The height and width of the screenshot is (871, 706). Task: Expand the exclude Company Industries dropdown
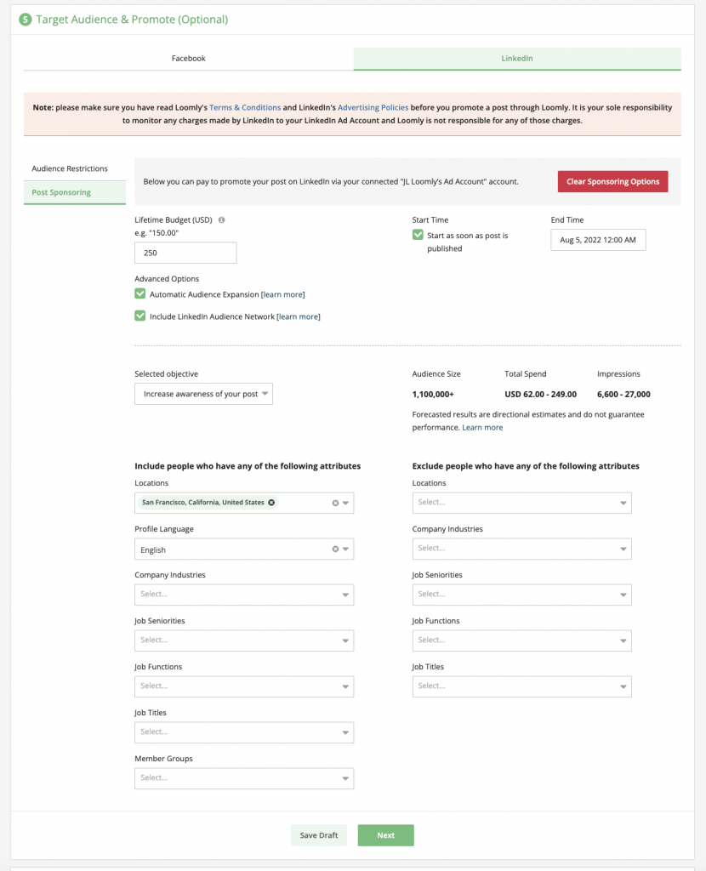pyautogui.click(x=521, y=549)
